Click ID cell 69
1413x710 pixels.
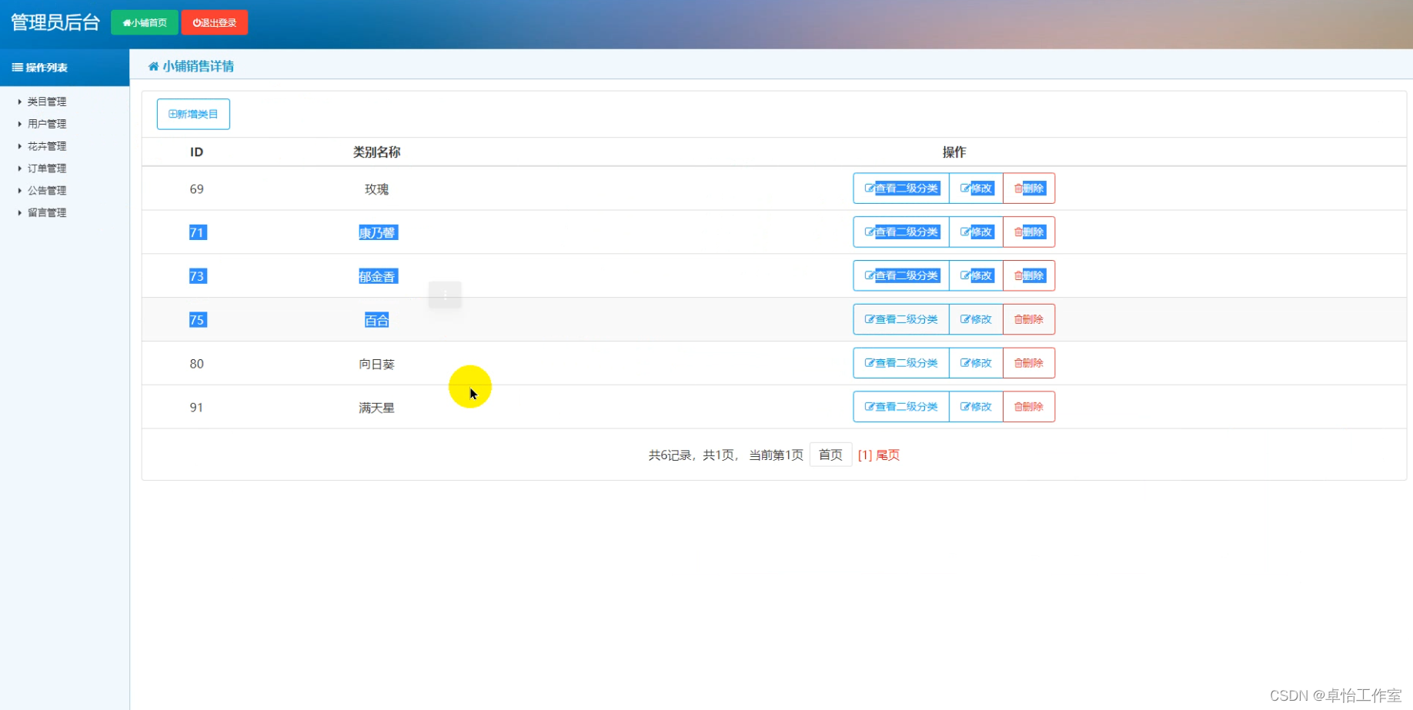tap(197, 189)
